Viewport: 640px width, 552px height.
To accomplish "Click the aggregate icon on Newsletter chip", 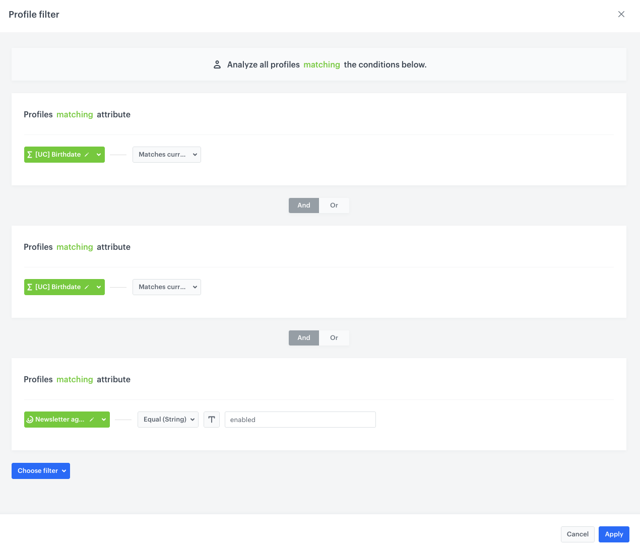I will (x=30, y=420).
